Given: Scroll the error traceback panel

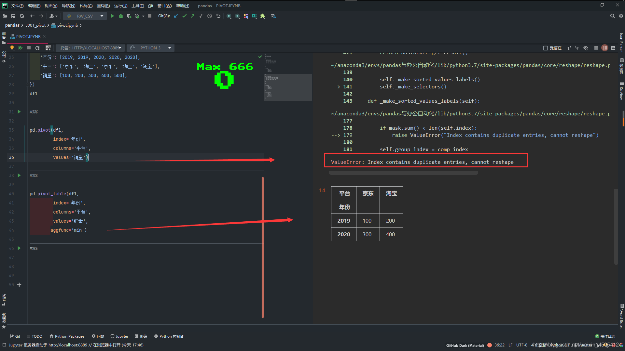Looking at the screenshot, I should point(404,173).
